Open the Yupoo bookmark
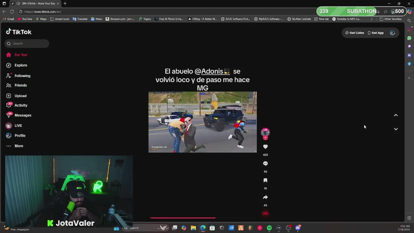Image resolution: width=414 pixels, height=233 pixels. tap(145, 19)
